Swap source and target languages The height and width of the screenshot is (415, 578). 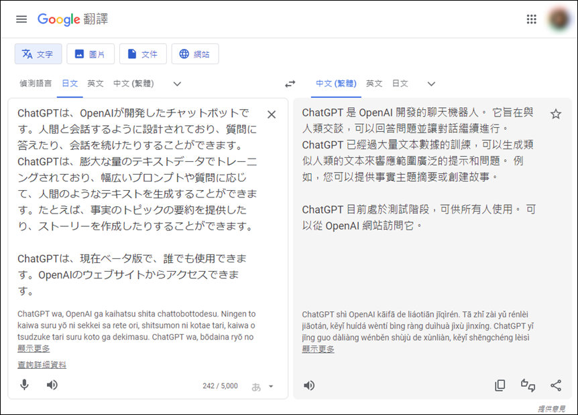pyautogui.click(x=290, y=84)
